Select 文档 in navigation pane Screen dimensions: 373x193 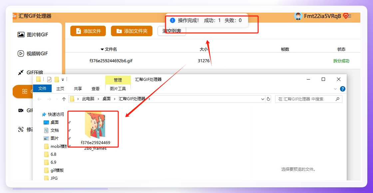[51, 130]
